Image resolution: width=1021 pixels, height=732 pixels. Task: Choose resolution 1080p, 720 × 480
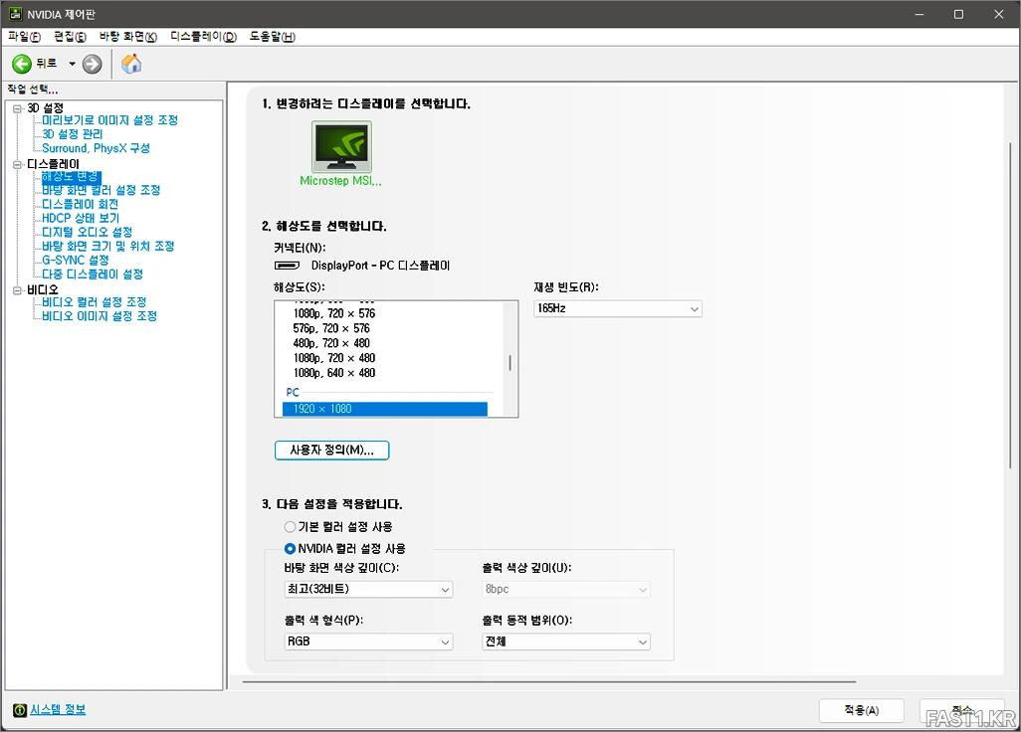[334, 358]
